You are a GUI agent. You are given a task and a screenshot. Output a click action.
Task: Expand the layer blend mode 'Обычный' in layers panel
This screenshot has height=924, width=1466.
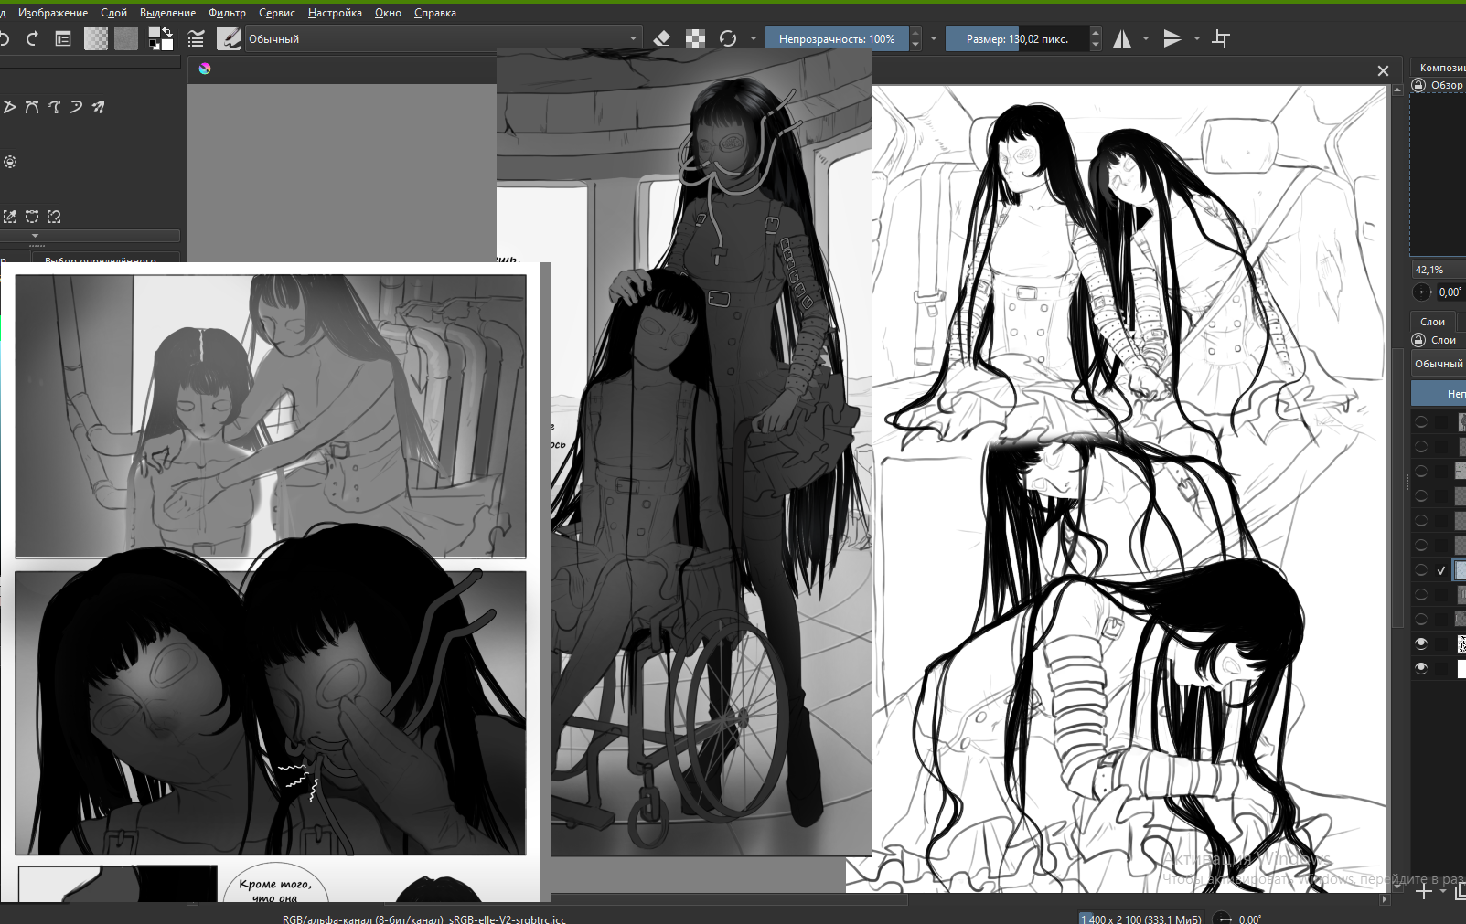point(1439,364)
